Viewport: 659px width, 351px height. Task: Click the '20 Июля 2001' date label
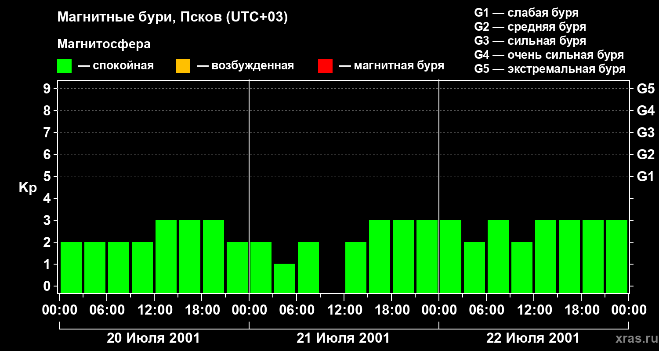pos(153,338)
